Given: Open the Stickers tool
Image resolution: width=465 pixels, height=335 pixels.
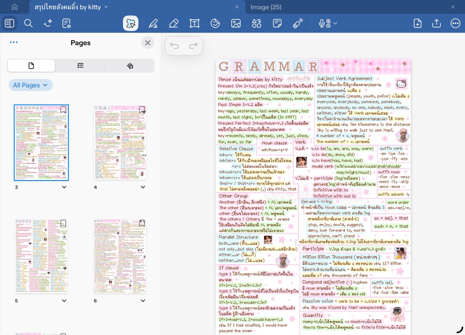Looking at the screenshot, I should [215, 23].
